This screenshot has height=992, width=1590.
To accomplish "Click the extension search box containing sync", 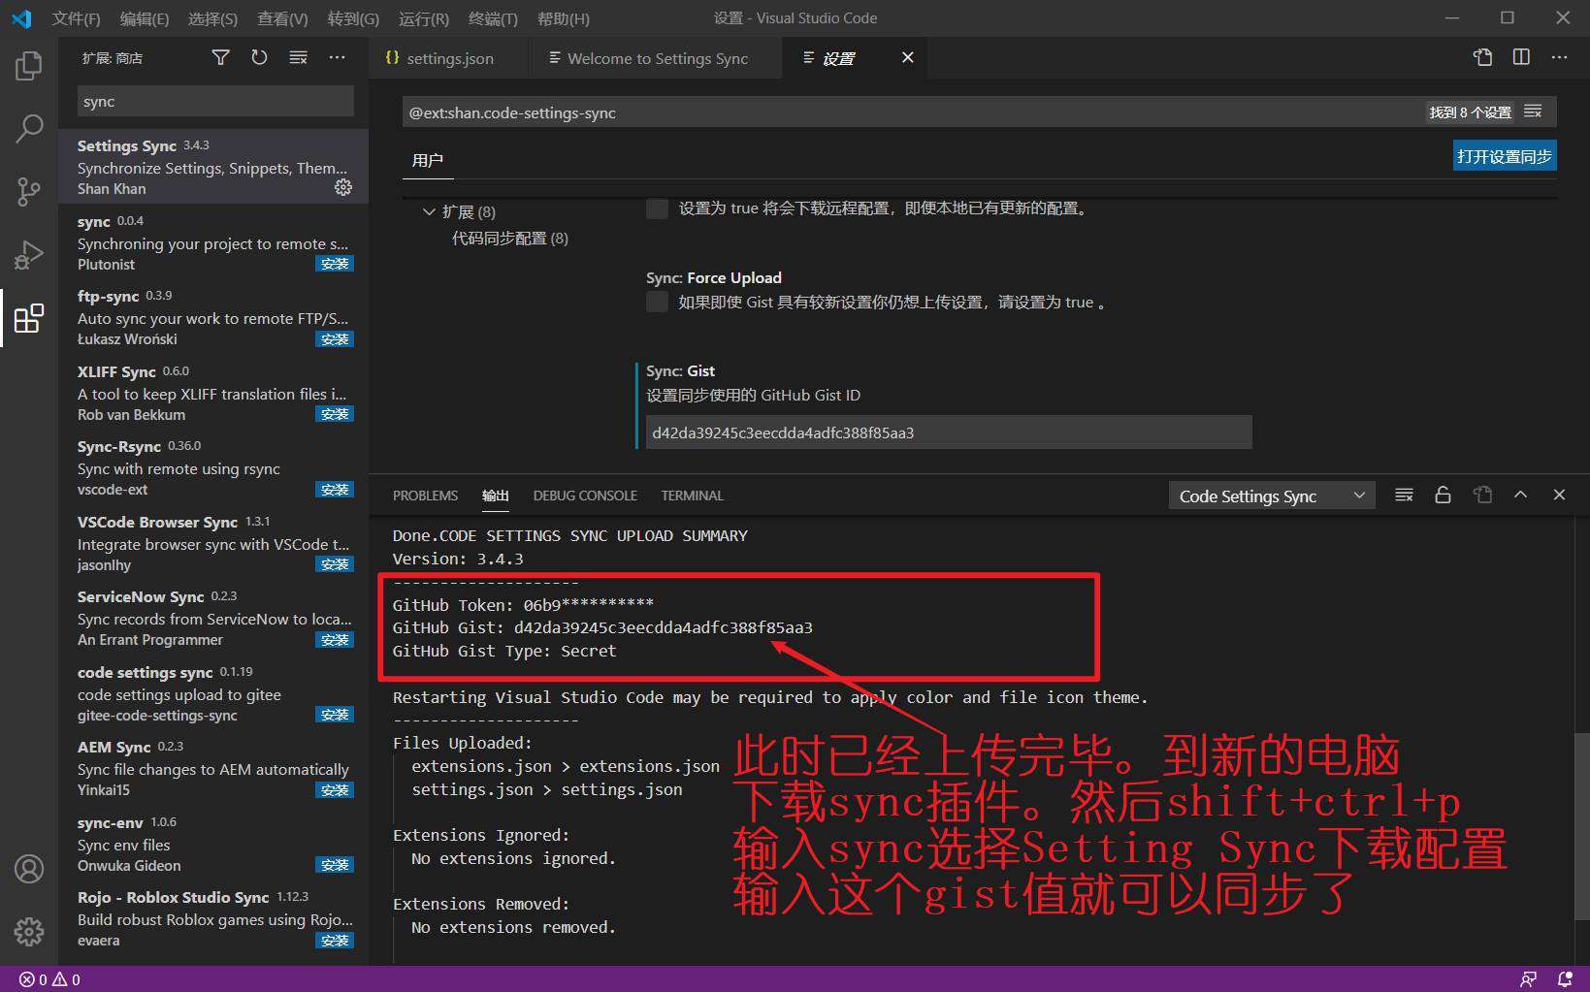I will click(215, 102).
